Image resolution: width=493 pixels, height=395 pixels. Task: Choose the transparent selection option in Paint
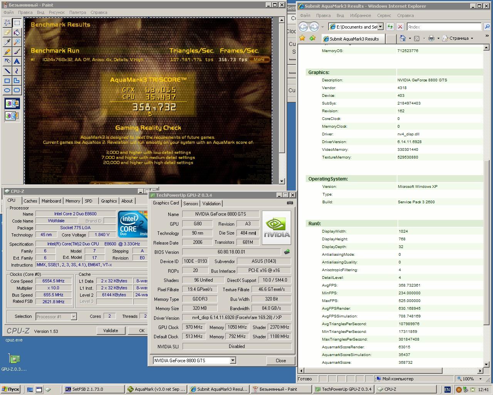(x=12, y=116)
